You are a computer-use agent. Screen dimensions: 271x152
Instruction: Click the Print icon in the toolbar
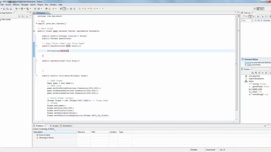[11, 8]
